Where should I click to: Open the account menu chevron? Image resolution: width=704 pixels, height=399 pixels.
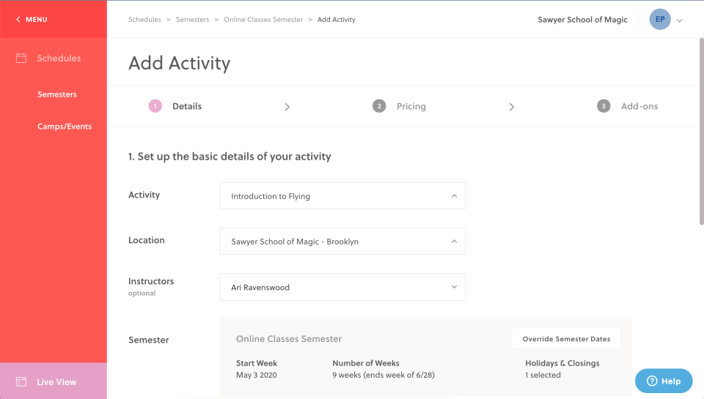pos(680,20)
